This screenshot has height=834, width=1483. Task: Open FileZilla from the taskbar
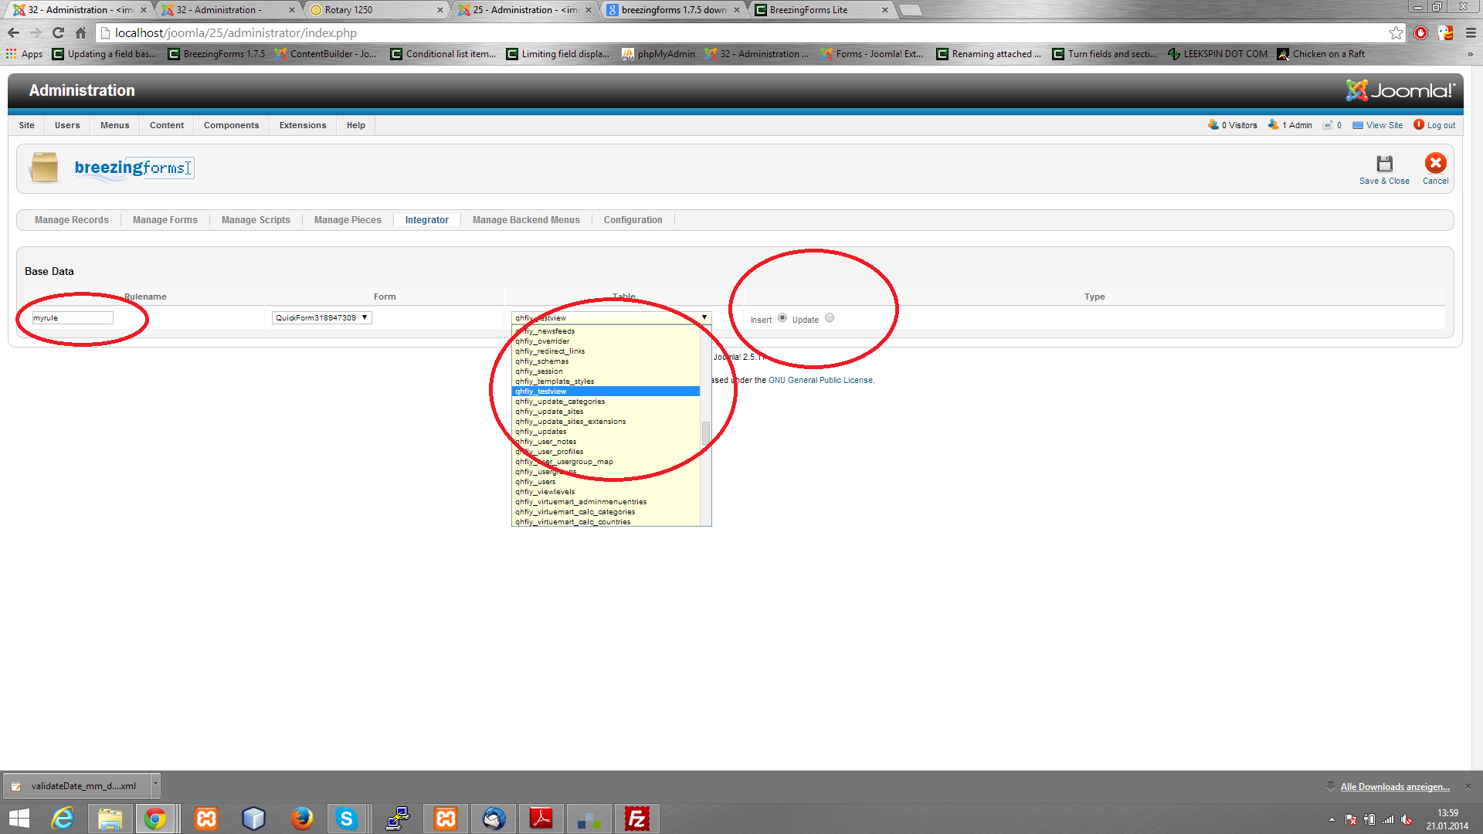pos(637,819)
